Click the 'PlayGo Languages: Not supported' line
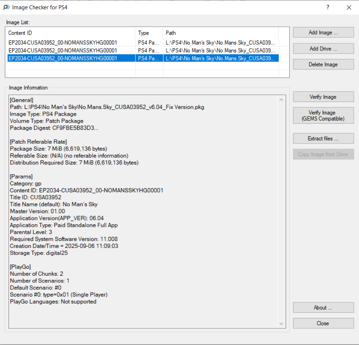 (x=53, y=301)
